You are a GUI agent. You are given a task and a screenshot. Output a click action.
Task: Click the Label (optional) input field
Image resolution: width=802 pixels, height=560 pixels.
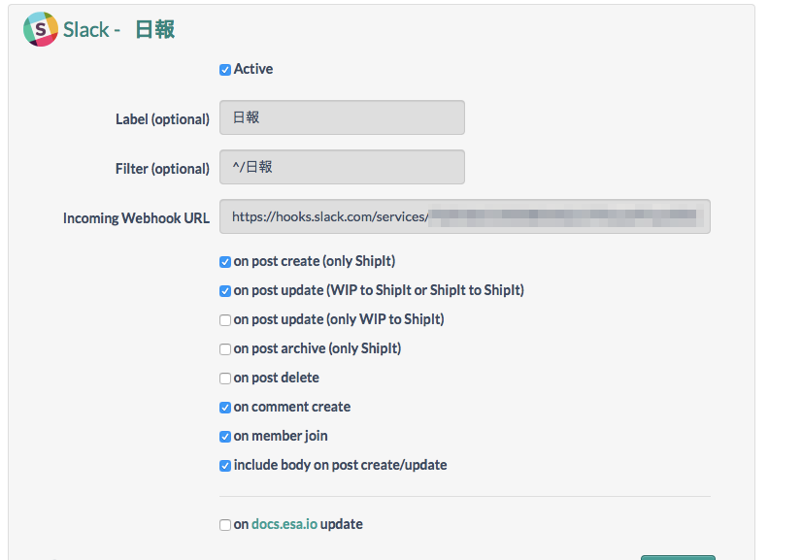tap(342, 117)
